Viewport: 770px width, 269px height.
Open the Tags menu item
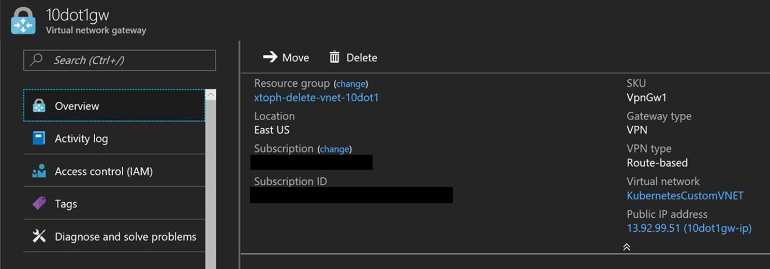[x=114, y=204]
